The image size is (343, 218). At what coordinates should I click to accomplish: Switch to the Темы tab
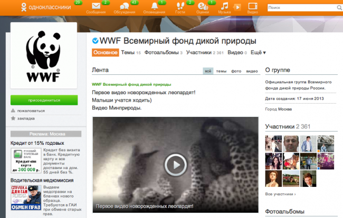pos(131,53)
